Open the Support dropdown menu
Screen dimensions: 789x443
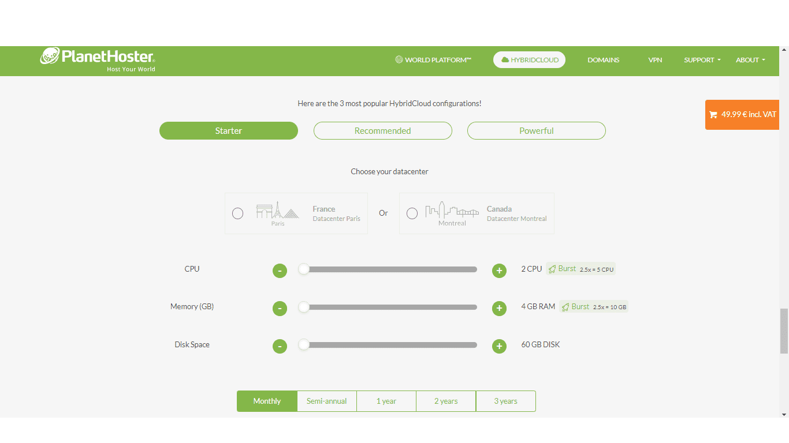tap(702, 60)
